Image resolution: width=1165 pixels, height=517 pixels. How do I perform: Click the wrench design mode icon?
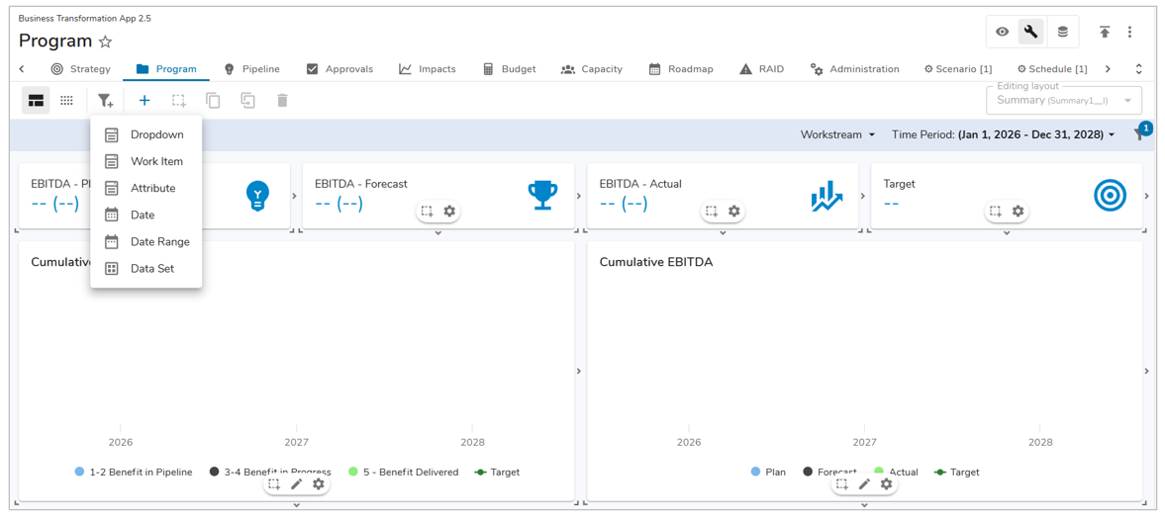1031,32
